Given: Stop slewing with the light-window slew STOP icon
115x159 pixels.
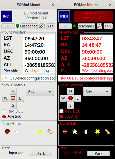Looking at the screenshot, I should point(13,98).
